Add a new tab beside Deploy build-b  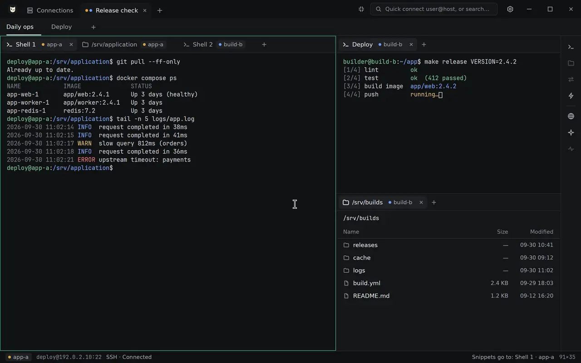[x=424, y=44]
